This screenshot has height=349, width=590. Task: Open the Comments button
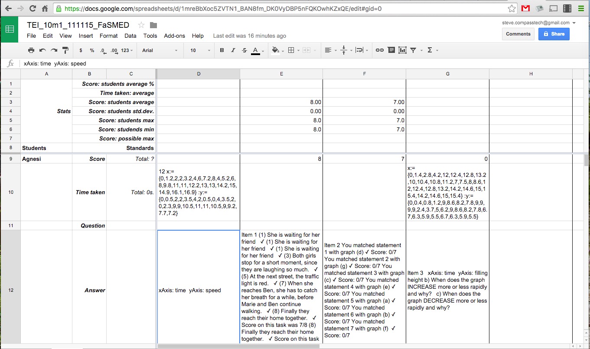click(518, 34)
